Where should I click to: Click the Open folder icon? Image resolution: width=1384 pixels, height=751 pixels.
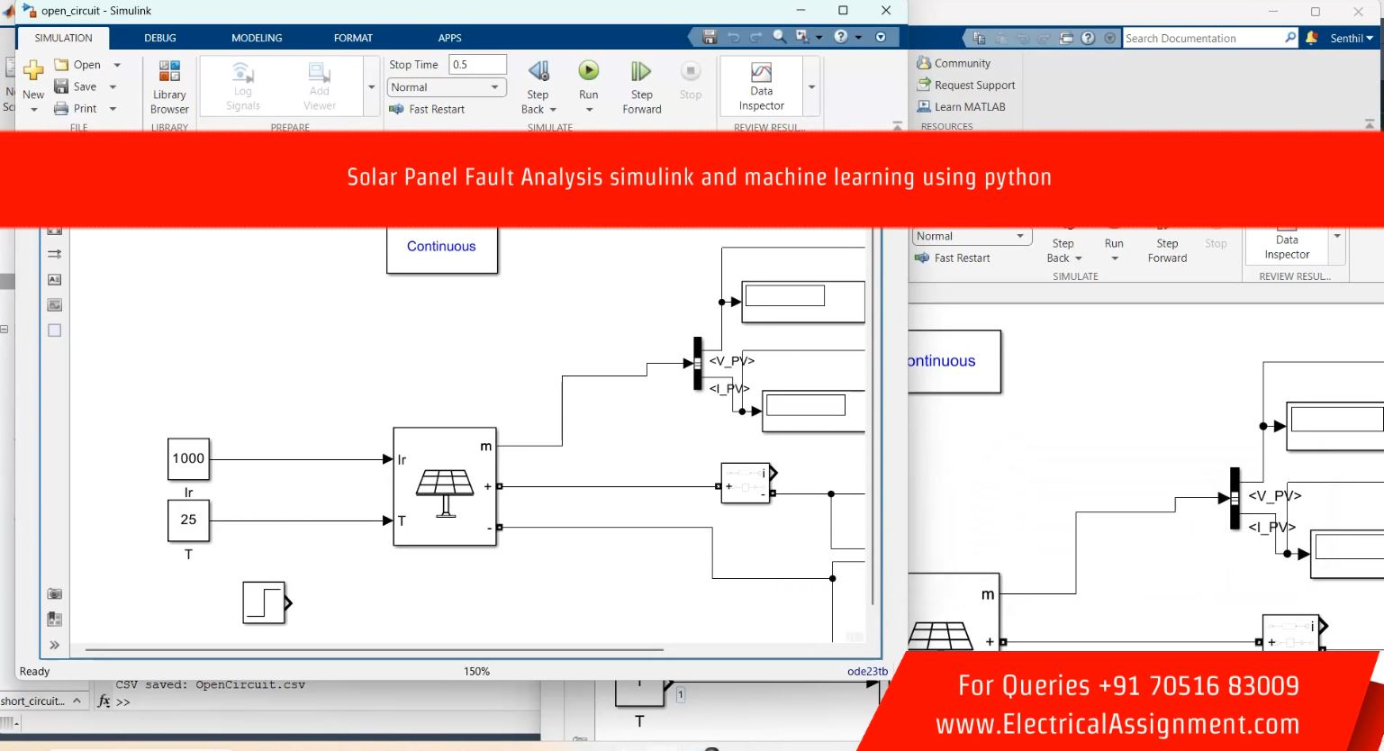[61, 65]
